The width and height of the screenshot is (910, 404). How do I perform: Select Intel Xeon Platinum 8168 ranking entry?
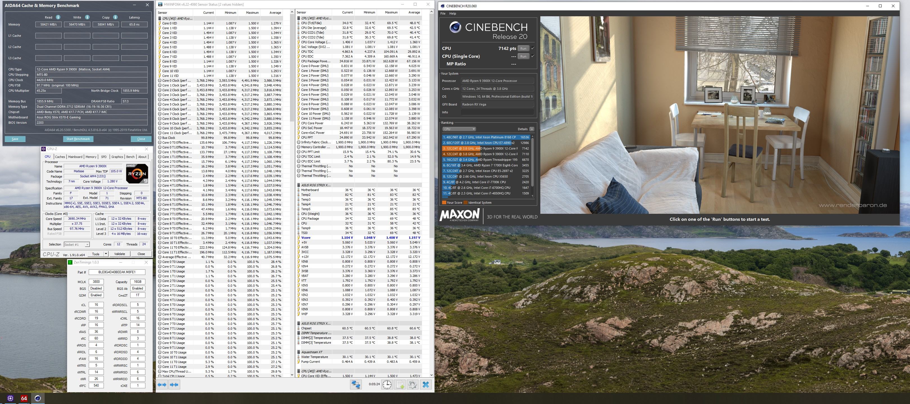click(486, 137)
